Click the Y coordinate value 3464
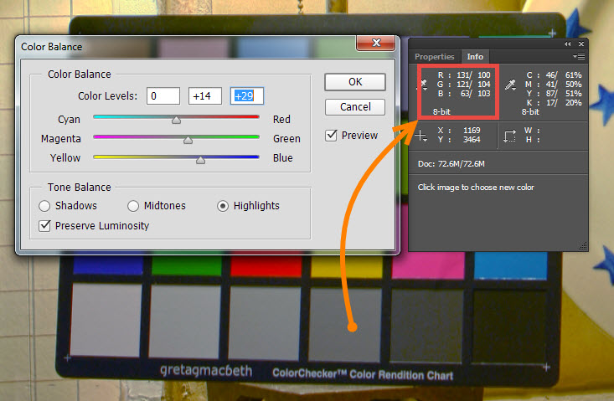 click(x=472, y=140)
